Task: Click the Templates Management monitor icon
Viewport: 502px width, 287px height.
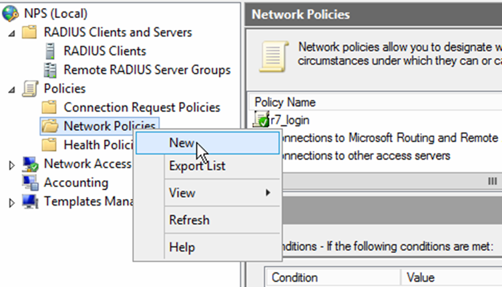Action: point(30,202)
